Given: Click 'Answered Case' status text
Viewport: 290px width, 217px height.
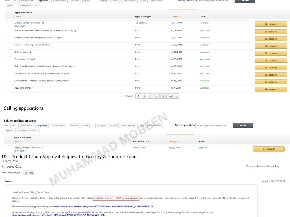Looking at the screenshot, I should click(12, 166).
